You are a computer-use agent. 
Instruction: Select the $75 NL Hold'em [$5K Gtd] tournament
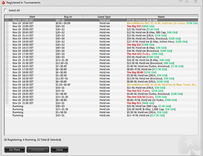(x=142, y=20)
